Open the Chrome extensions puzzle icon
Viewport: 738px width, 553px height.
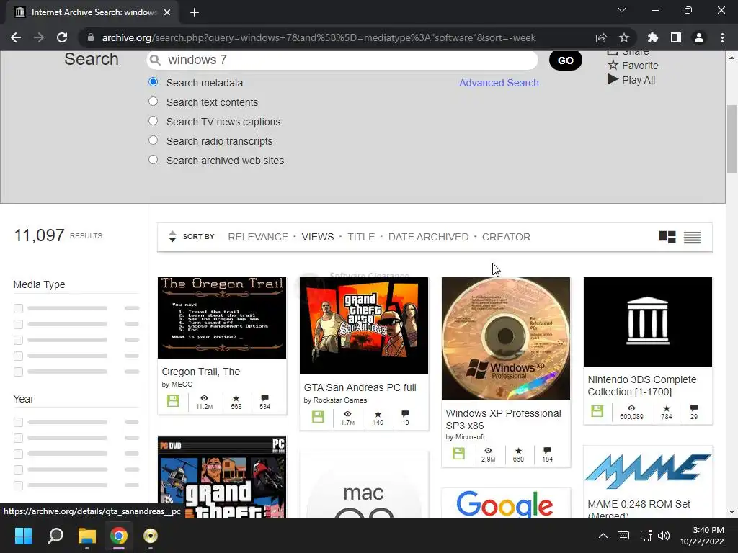pos(653,37)
